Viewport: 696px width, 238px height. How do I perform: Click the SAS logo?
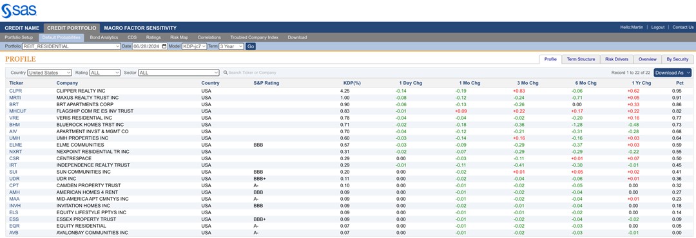19,11
